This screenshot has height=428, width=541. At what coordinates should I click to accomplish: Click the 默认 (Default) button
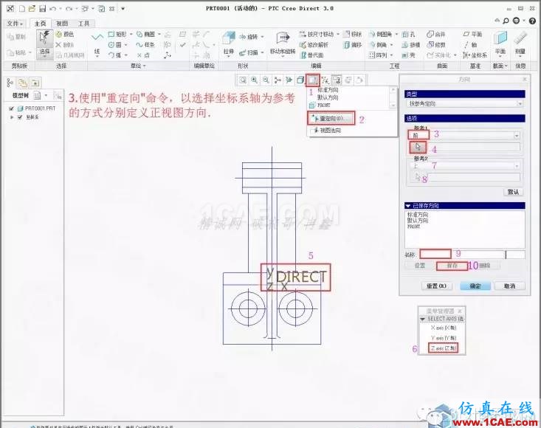pos(513,192)
